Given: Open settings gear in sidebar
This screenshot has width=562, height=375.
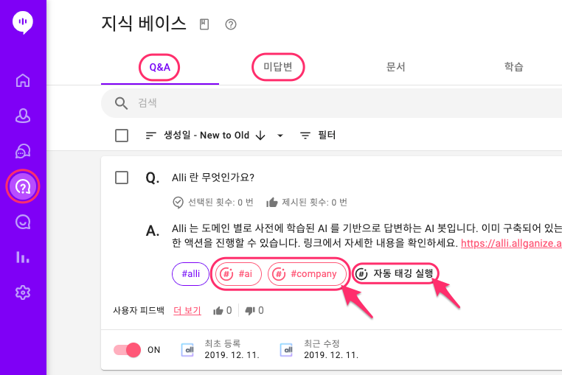Looking at the screenshot, I should click(23, 292).
